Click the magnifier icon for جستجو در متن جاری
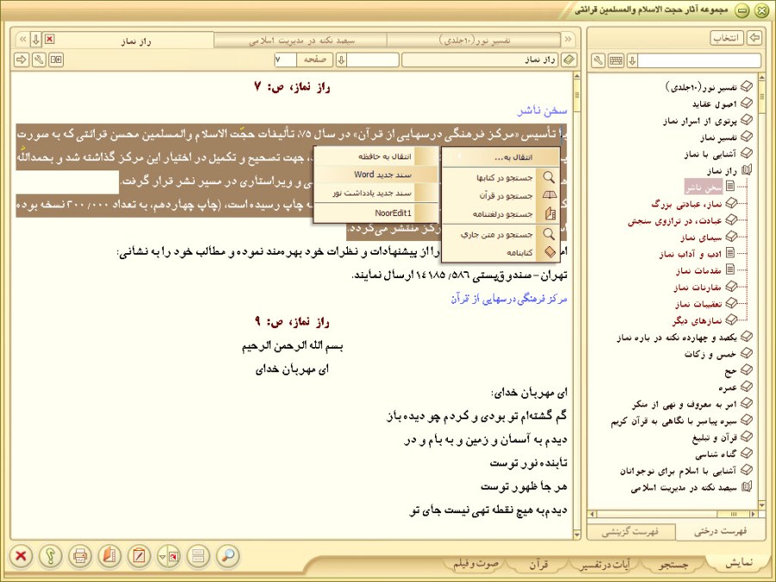The height and width of the screenshot is (582, 776). (549, 234)
